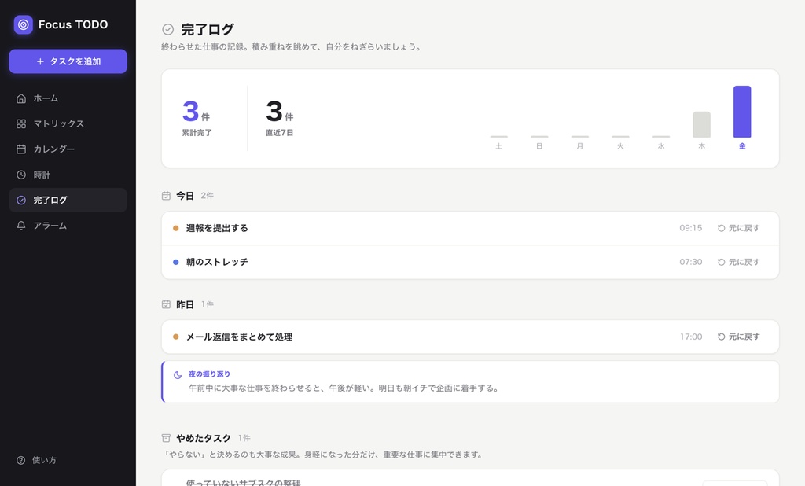Open マトリックス in the sidebar
The width and height of the screenshot is (805, 486).
point(68,123)
